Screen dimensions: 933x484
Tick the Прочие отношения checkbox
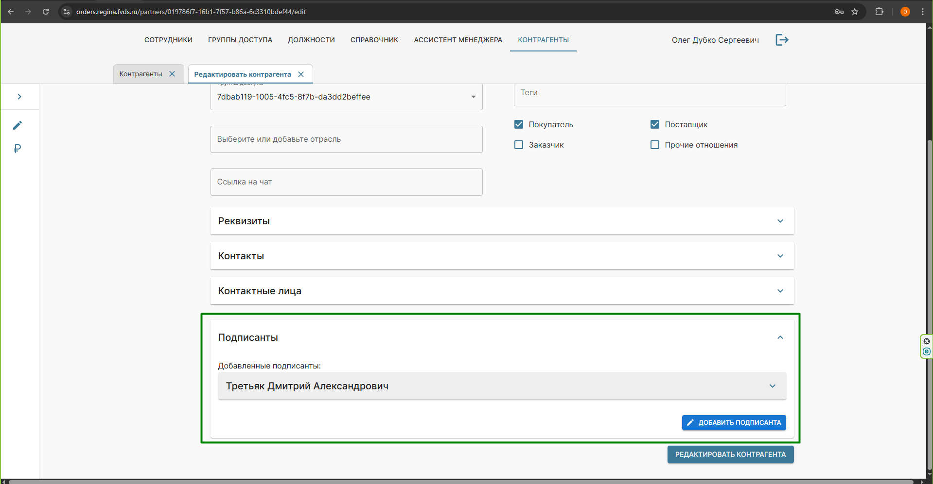pyautogui.click(x=655, y=145)
